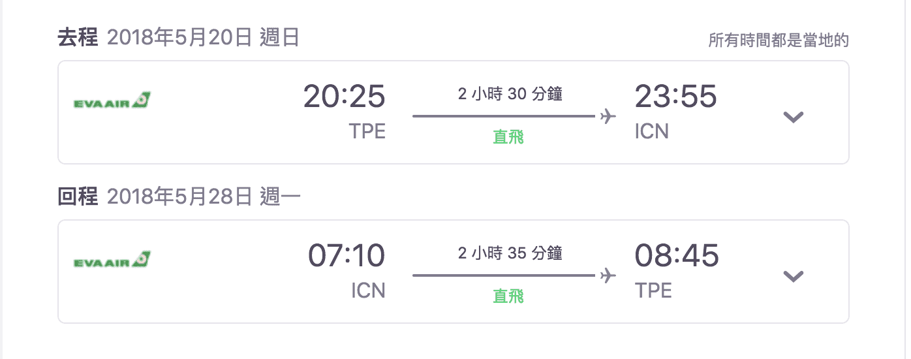Click the EVA Air logo on outbound flight
The height and width of the screenshot is (359, 911).
(x=112, y=101)
